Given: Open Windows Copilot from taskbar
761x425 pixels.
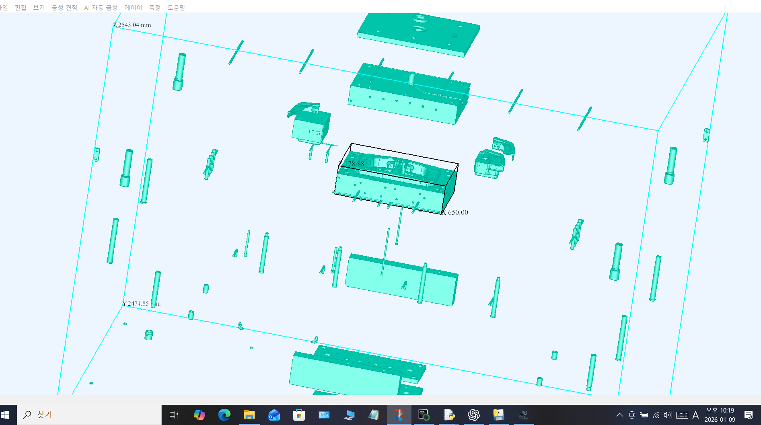Looking at the screenshot, I should 199,415.
